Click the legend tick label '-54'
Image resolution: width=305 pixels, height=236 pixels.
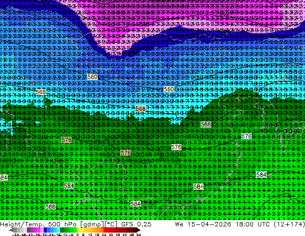pyautogui.click(x=15, y=235)
